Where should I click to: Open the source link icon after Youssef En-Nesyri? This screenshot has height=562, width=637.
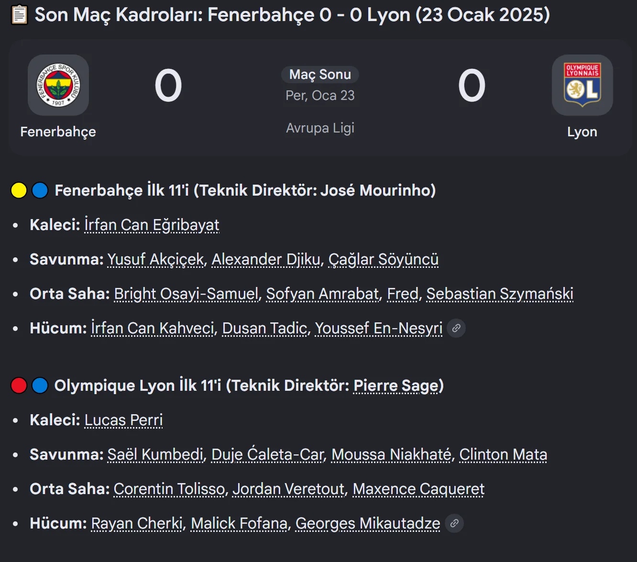pos(456,328)
